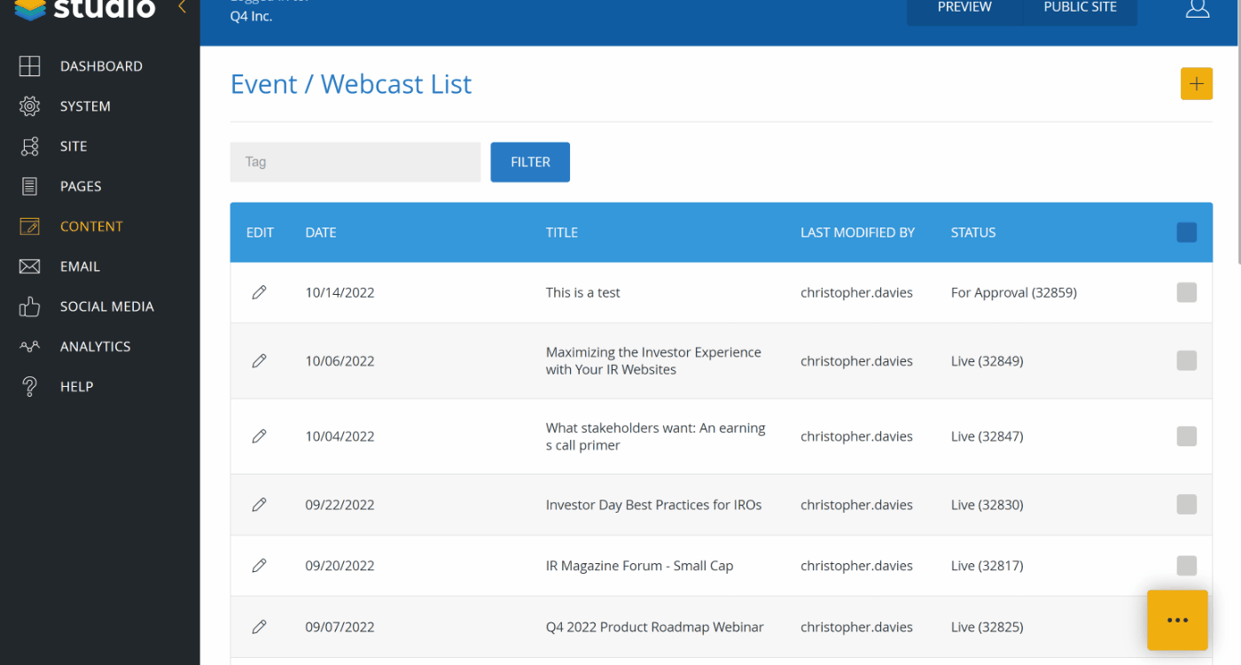
Task: Click the Dashboard grid icon in sidebar
Action: pos(30,66)
